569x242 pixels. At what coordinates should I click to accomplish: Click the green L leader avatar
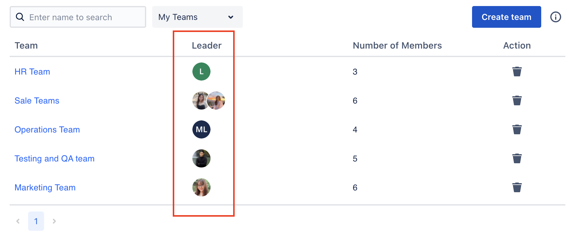201,72
